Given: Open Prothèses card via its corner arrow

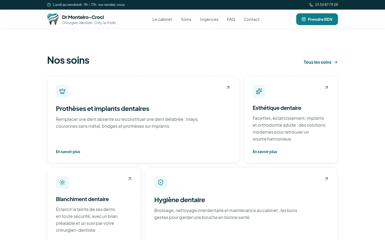Looking at the screenshot, I should point(228,87).
